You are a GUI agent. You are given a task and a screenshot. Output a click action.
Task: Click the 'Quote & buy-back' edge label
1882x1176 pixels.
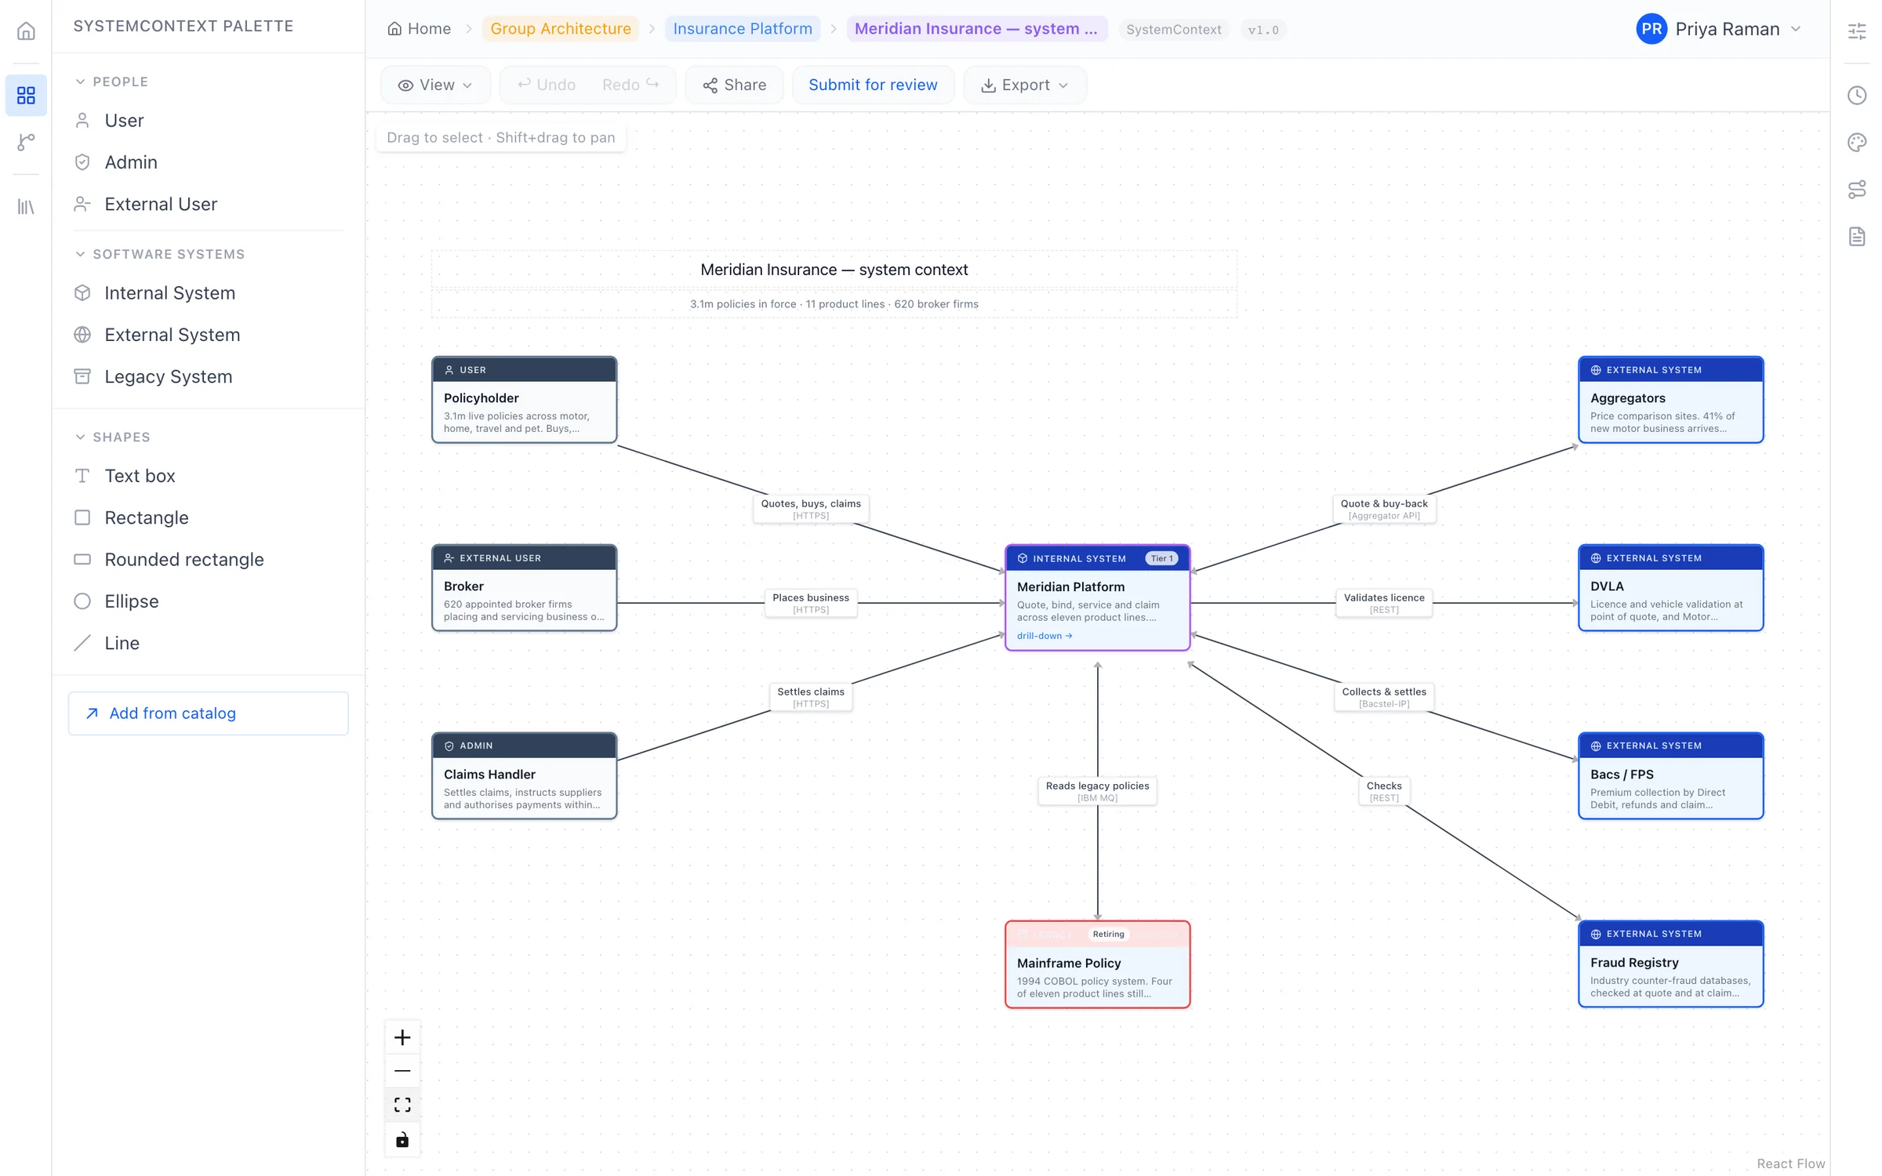1384,509
